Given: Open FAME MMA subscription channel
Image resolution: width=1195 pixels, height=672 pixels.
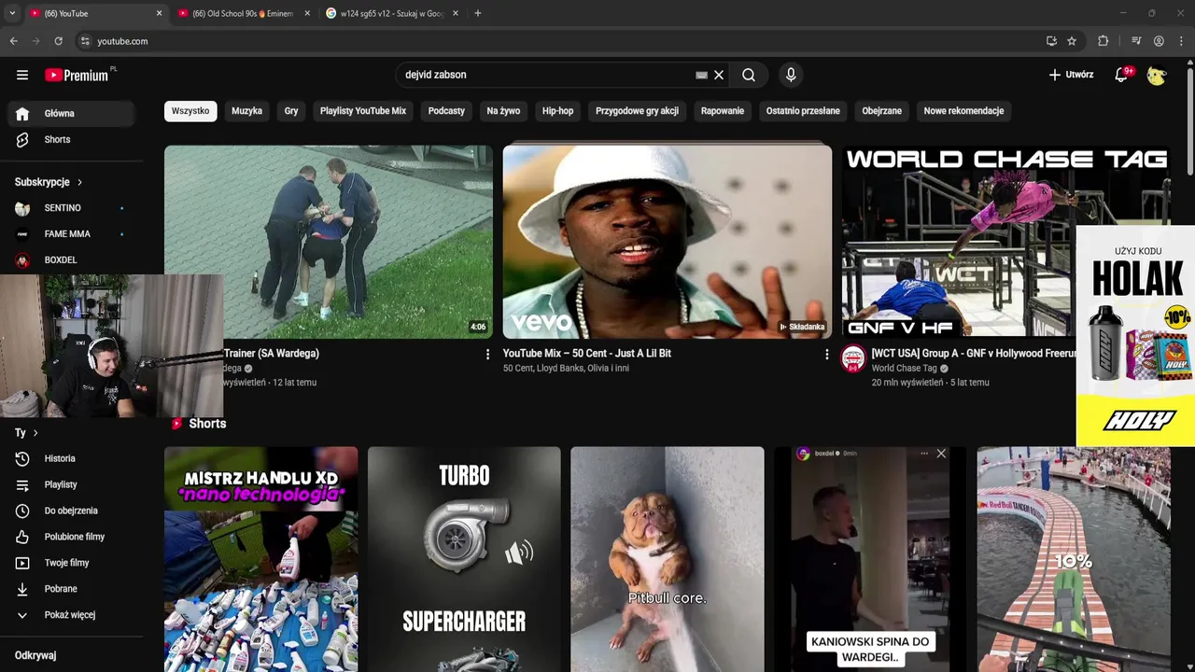Looking at the screenshot, I should tap(73, 234).
